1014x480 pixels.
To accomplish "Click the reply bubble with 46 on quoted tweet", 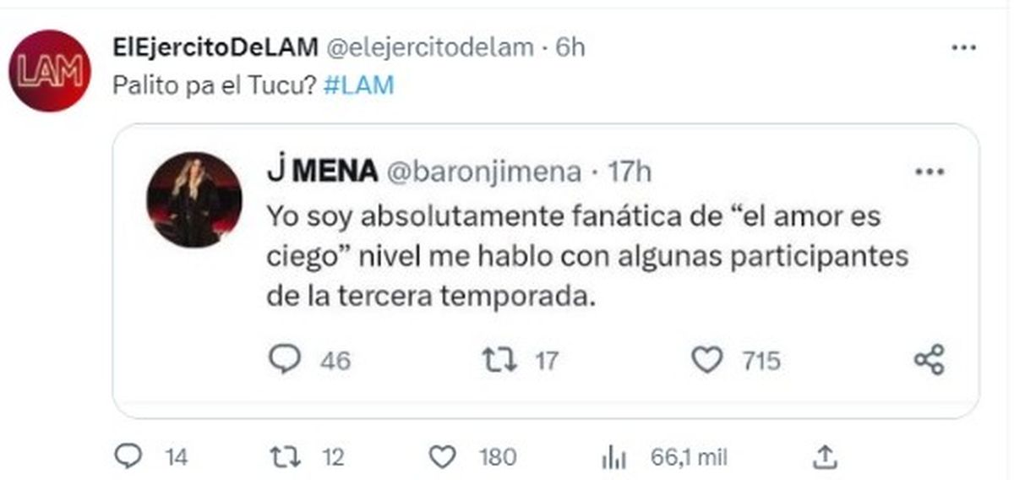I will (285, 361).
